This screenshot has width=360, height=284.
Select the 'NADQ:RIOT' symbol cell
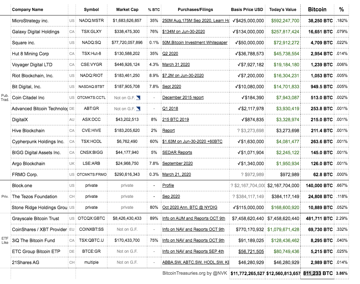(91, 76)
